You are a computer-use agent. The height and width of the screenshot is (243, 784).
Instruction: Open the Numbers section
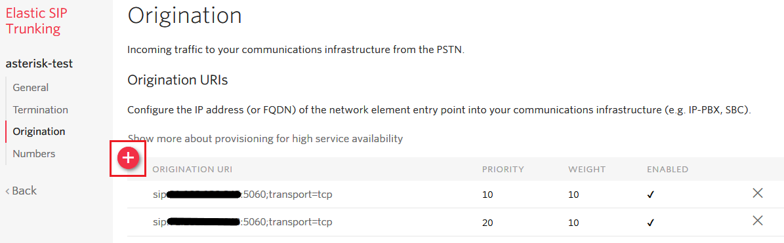pos(34,154)
